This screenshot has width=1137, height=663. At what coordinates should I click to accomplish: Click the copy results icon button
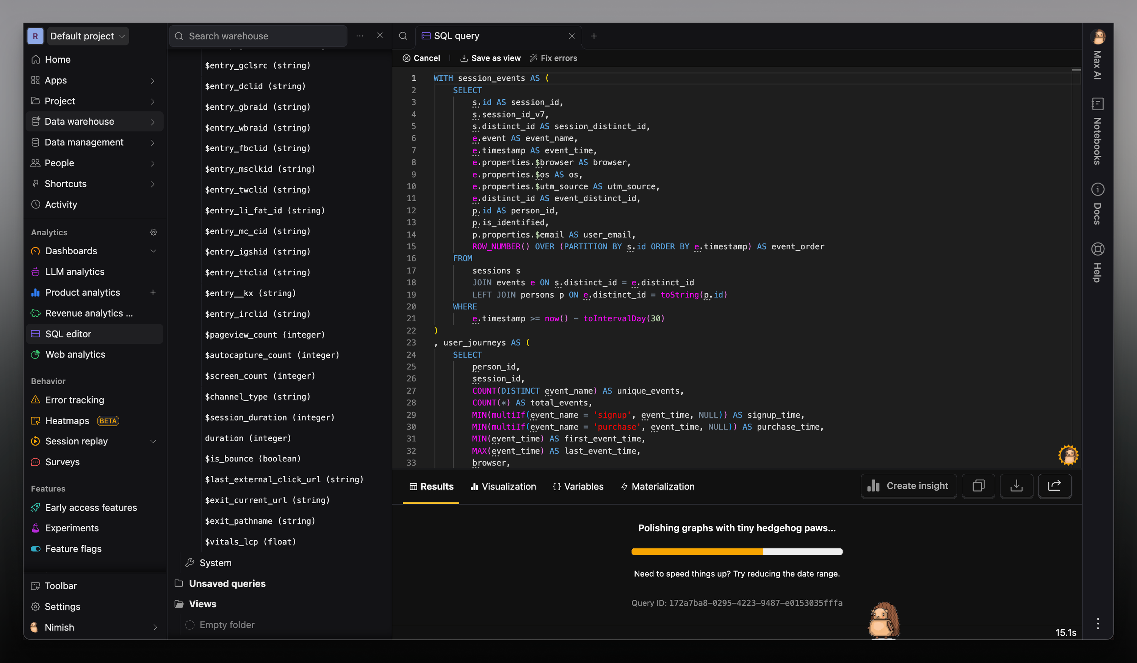click(x=978, y=486)
